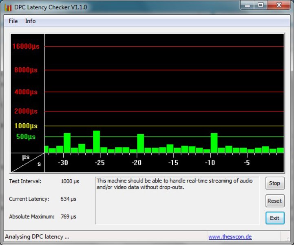Click the Reset button

pyautogui.click(x=275, y=201)
